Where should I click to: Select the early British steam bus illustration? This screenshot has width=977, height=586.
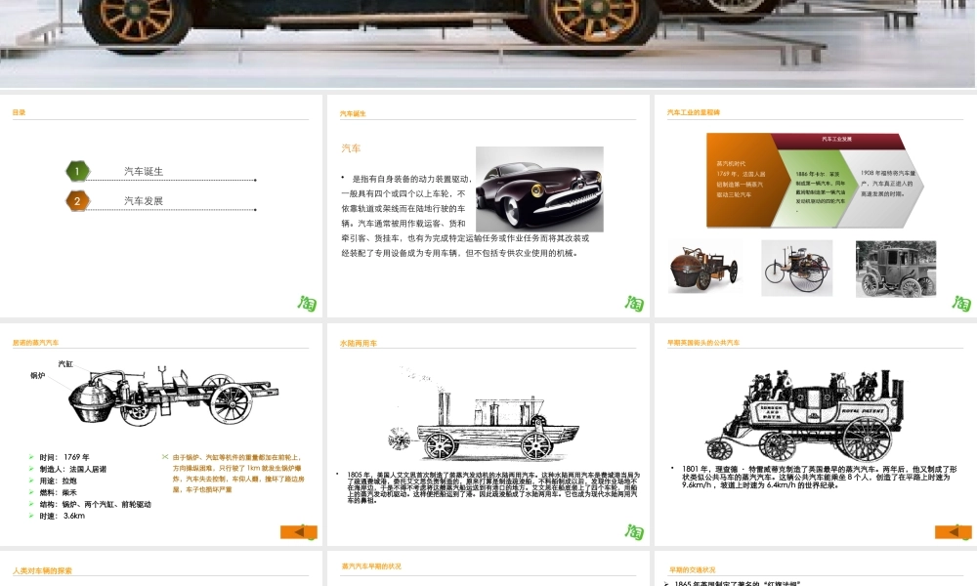click(805, 414)
